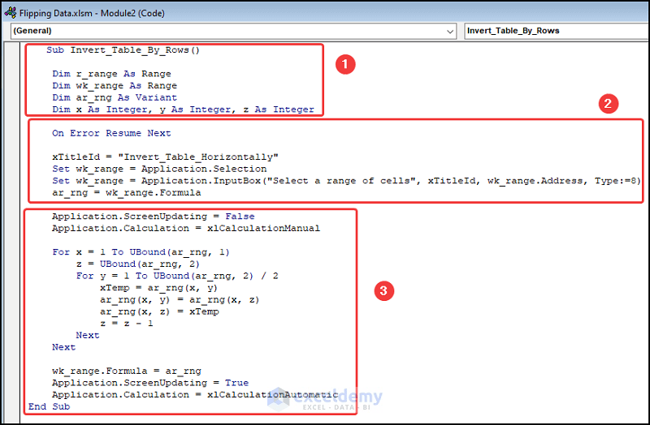This screenshot has height=425, width=650.
Task: Click the xTitleId = "Invert_Table_Horizontally" line
Action: point(165,157)
